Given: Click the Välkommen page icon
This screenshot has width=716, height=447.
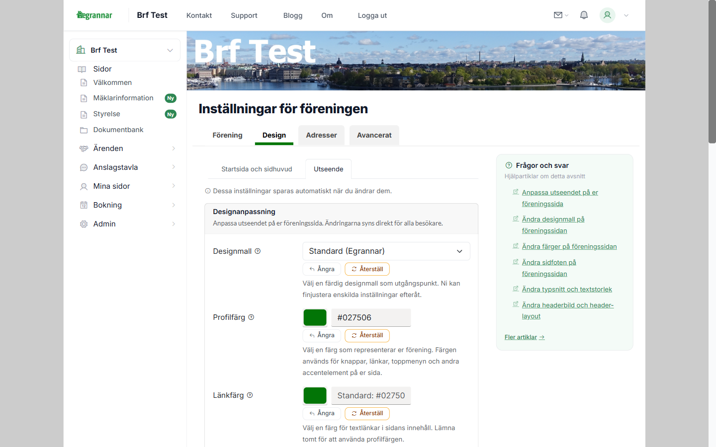Looking at the screenshot, I should (x=84, y=82).
